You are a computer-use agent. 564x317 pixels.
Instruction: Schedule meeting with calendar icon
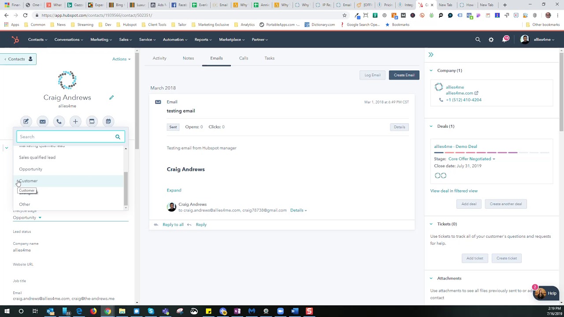pyautogui.click(x=108, y=122)
